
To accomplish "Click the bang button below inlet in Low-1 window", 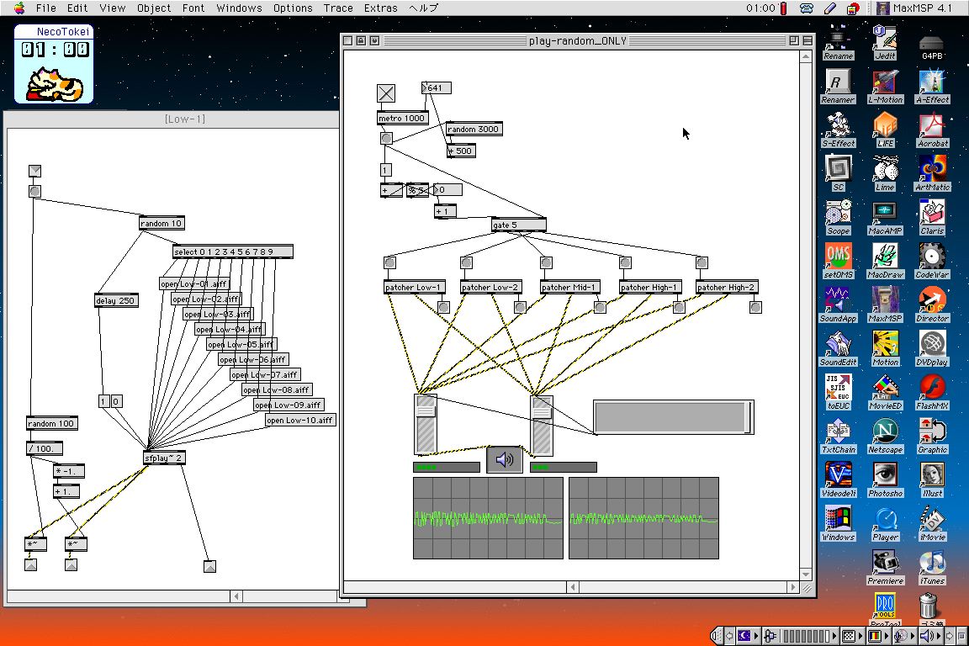I will coord(34,192).
